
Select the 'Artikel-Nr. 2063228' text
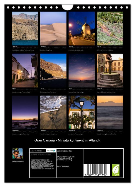[x=36, y=151]
